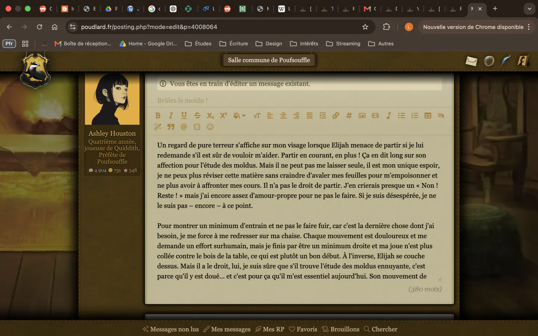The height and width of the screenshot is (336, 538).
Task: Expand the Chrome tab search chevron
Action: pyautogui.click(x=529, y=9)
